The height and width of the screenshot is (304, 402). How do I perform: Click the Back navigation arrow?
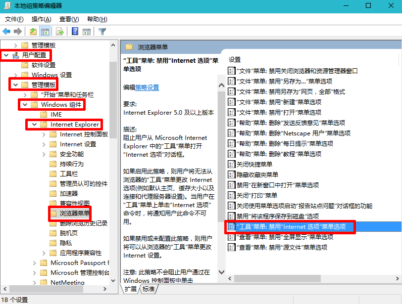pyautogui.click(x=6, y=31)
